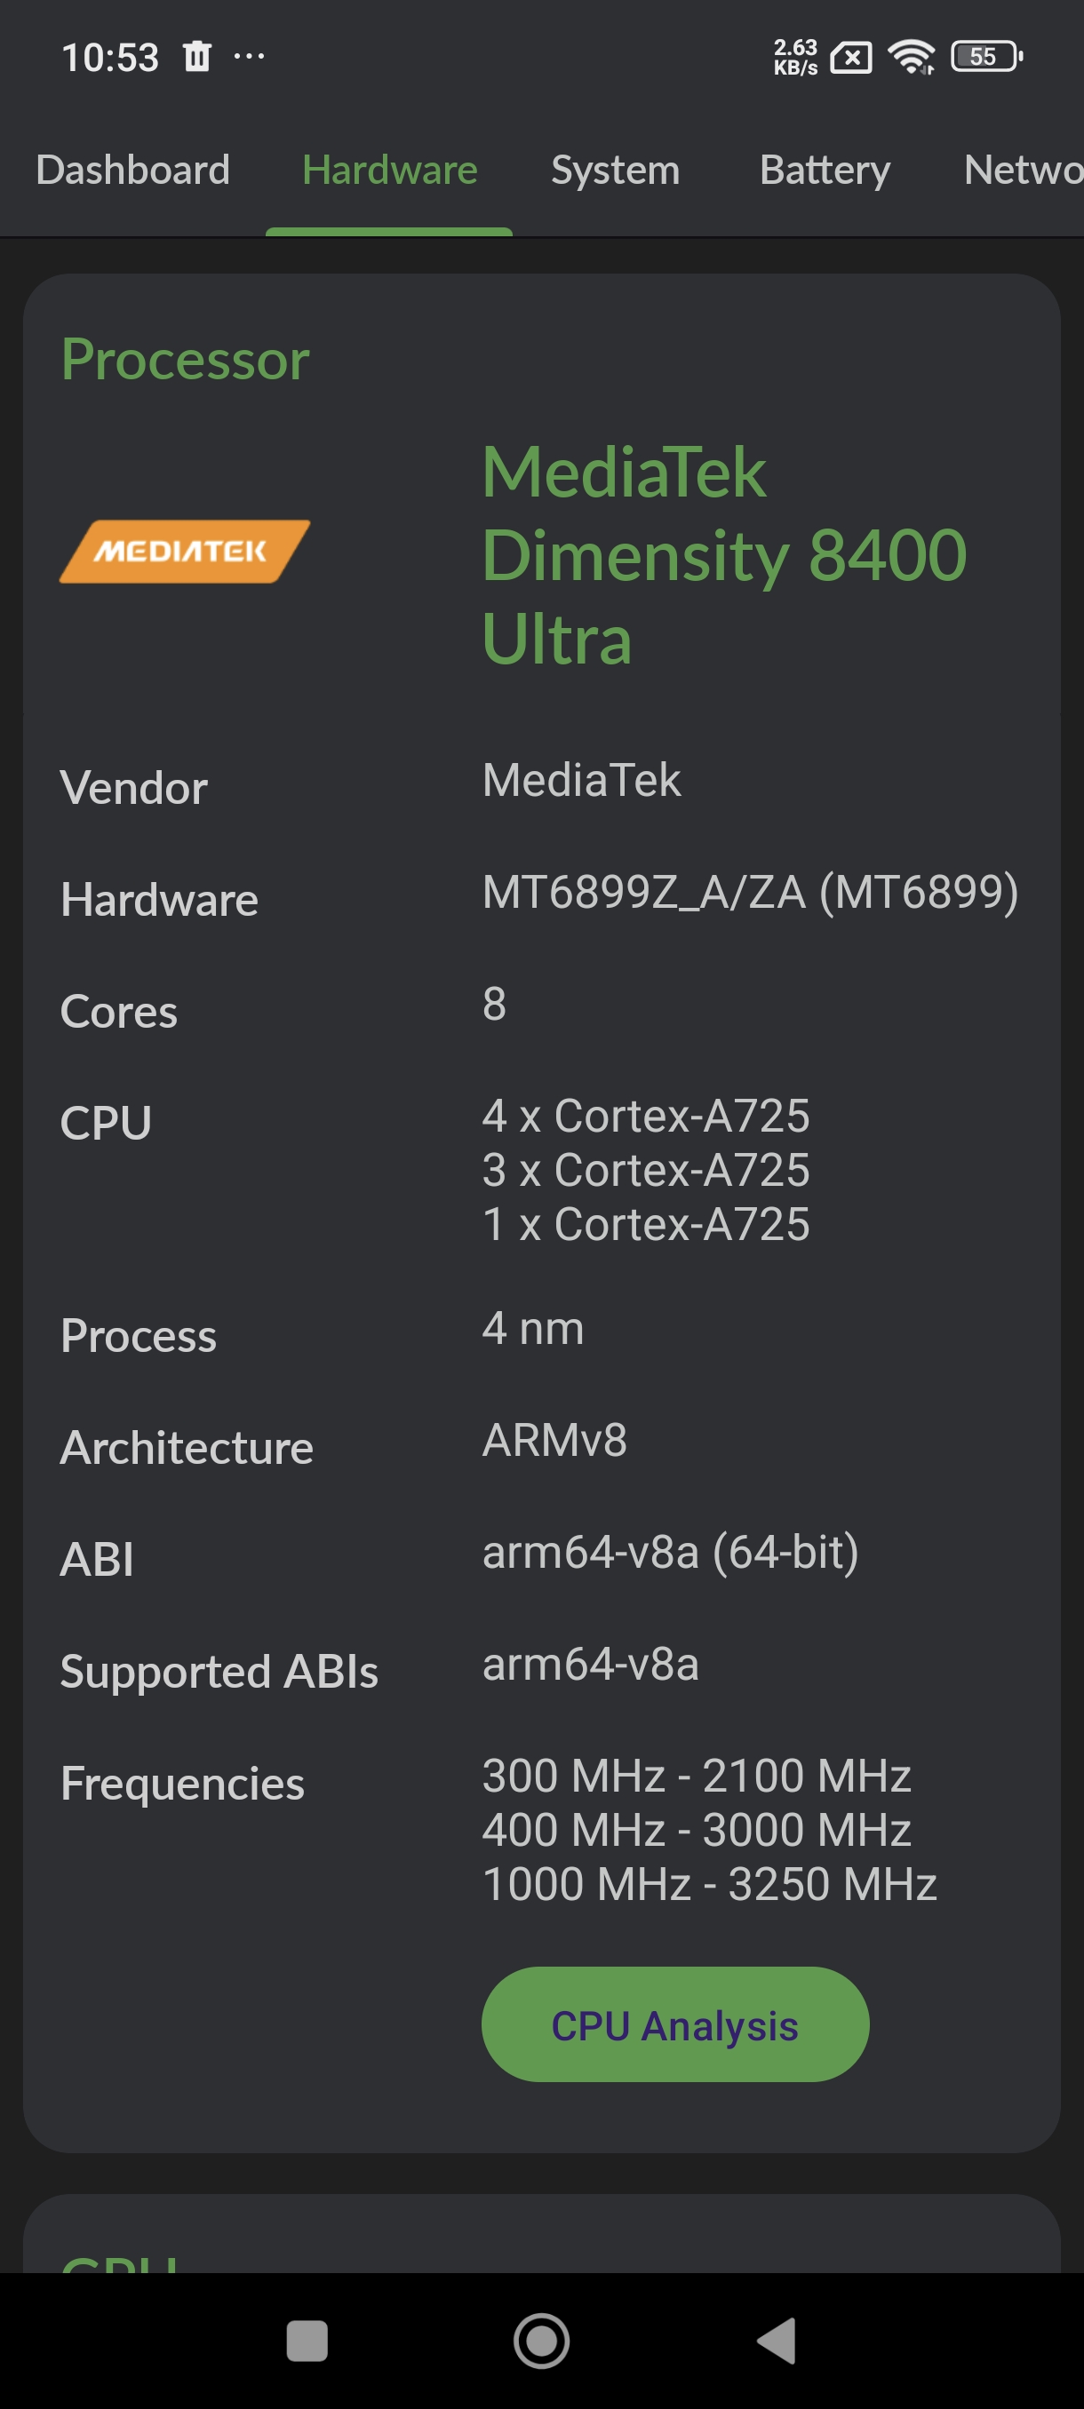Screen dimensions: 1084x2409
Task: Tap the MediaTek Dimensity 8400 Ultra title
Action: click(723, 554)
